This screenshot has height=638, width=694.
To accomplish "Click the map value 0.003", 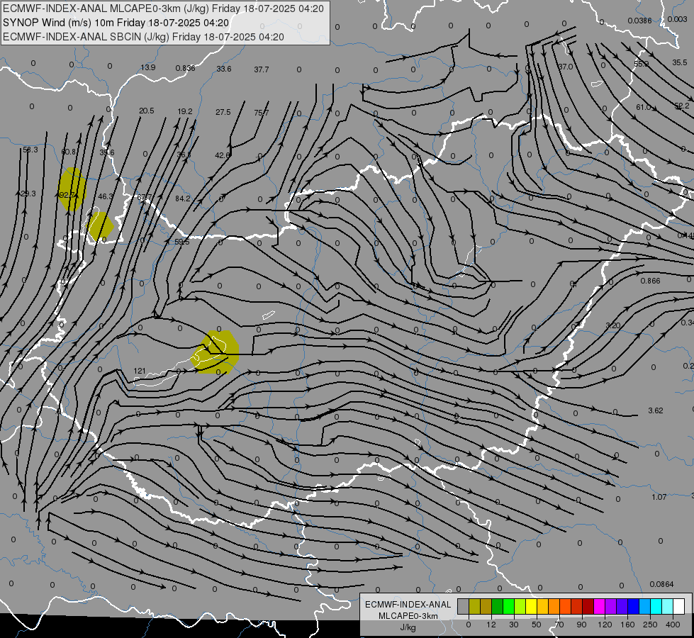I will pyautogui.click(x=677, y=19).
